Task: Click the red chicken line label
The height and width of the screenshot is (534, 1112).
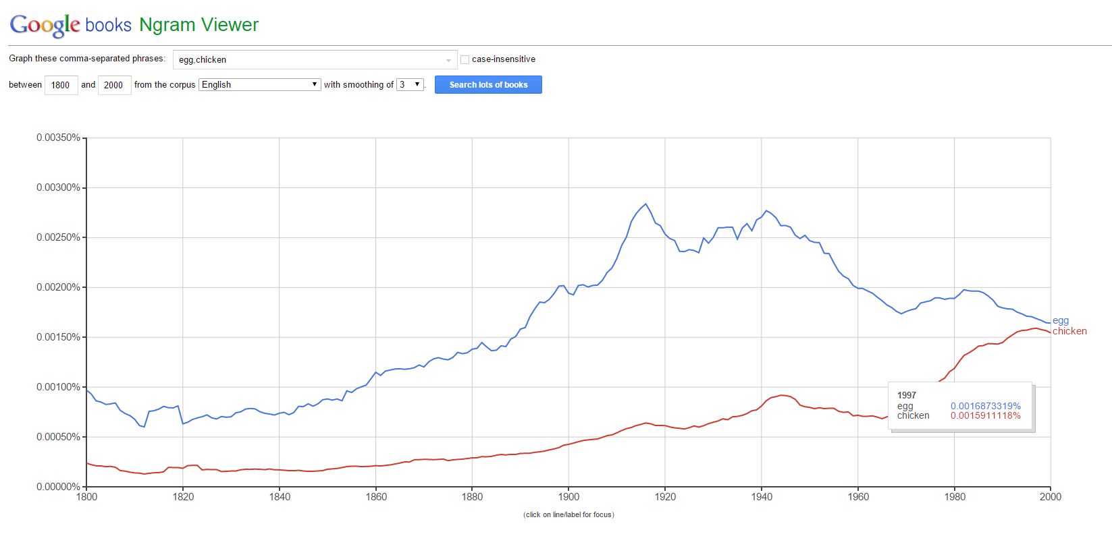Action: point(1069,331)
